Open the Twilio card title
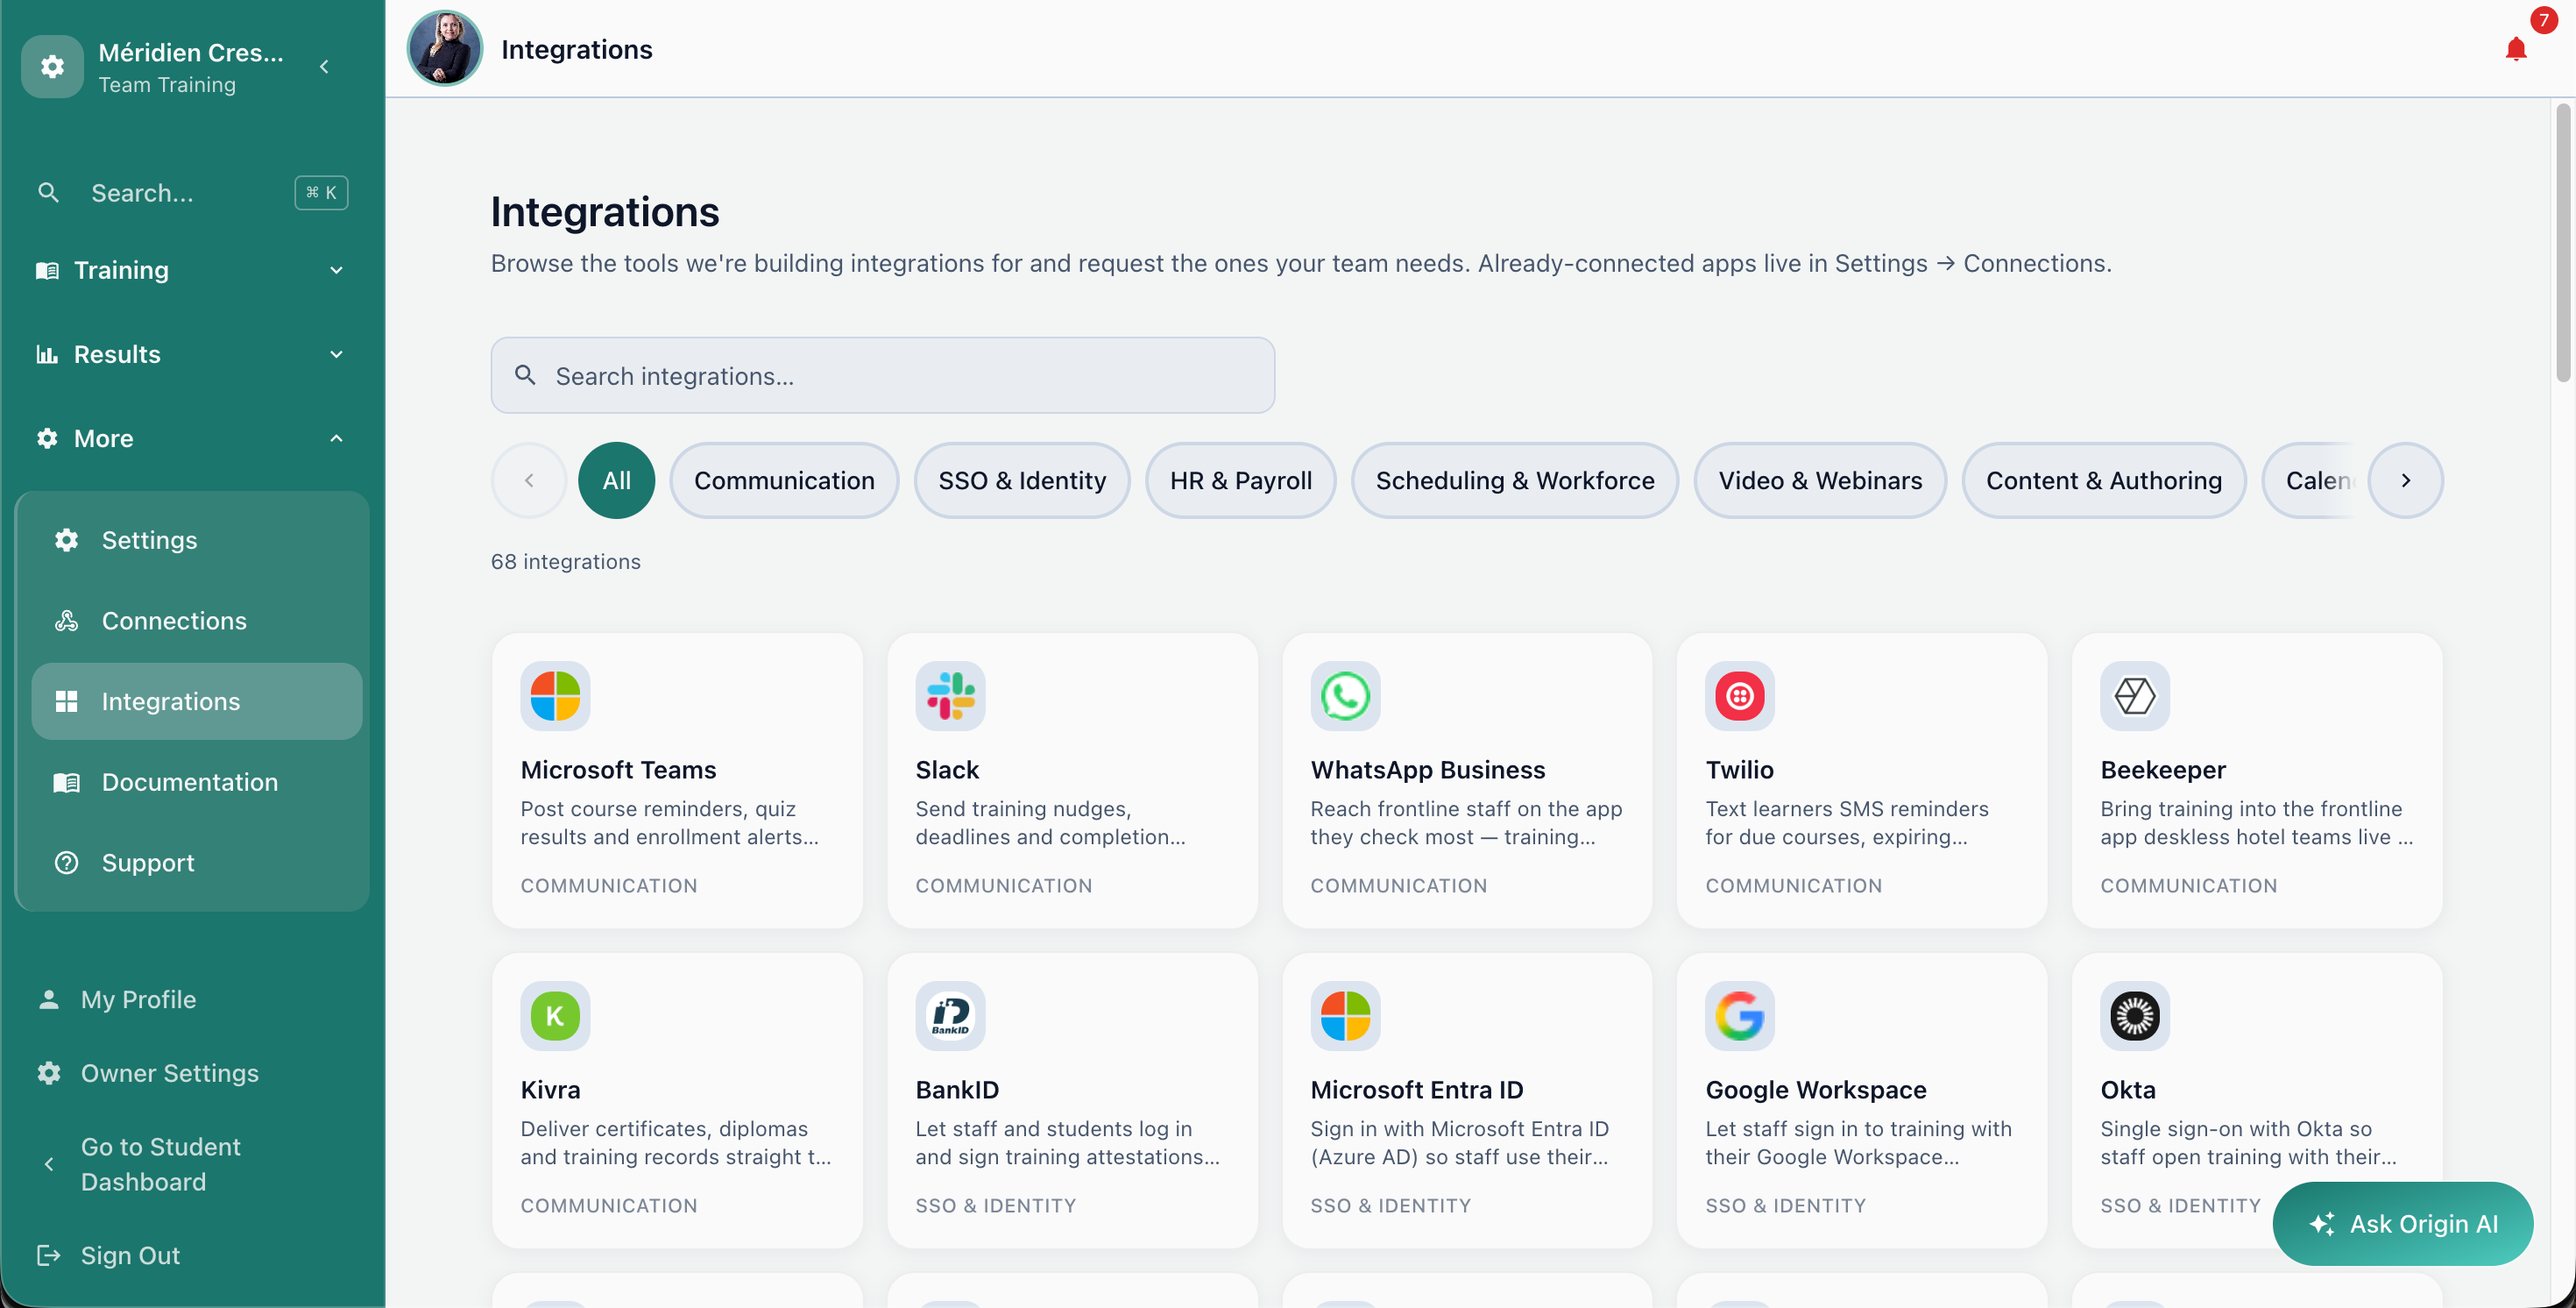Image resolution: width=2576 pixels, height=1308 pixels. pyautogui.click(x=1739, y=770)
